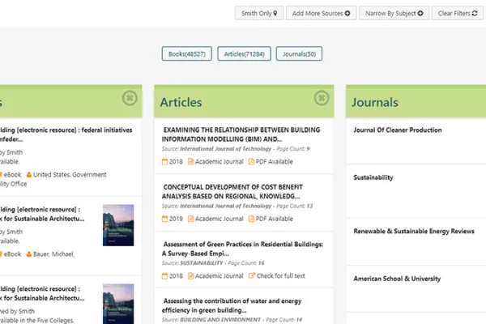
Task: Click Academic Journal icon on first article
Action: [191, 162]
